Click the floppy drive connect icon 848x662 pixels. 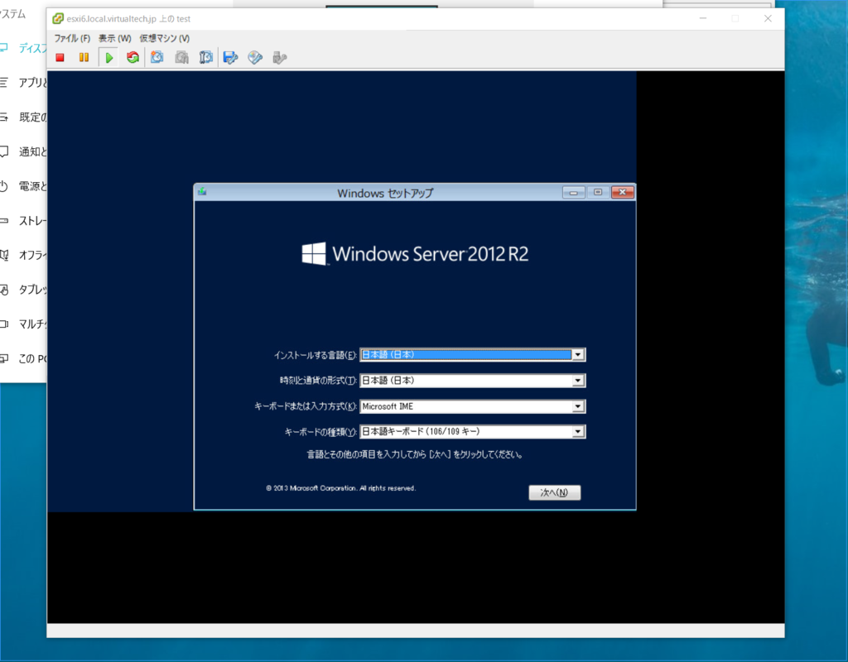pos(230,57)
